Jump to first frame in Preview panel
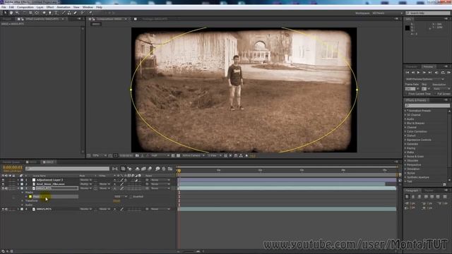452x254 pixels. click(408, 73)
